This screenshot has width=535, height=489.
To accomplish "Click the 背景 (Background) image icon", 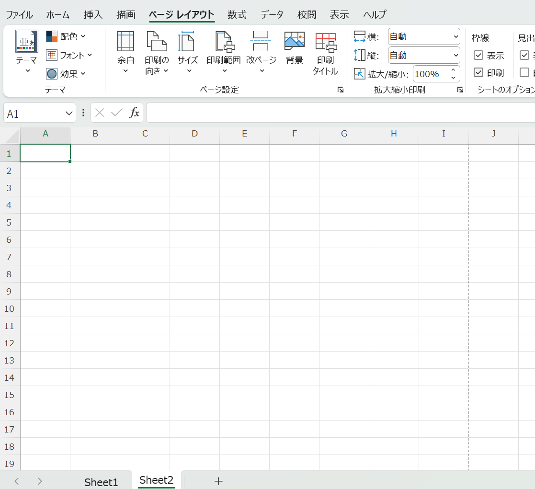I will coord(294,42).
